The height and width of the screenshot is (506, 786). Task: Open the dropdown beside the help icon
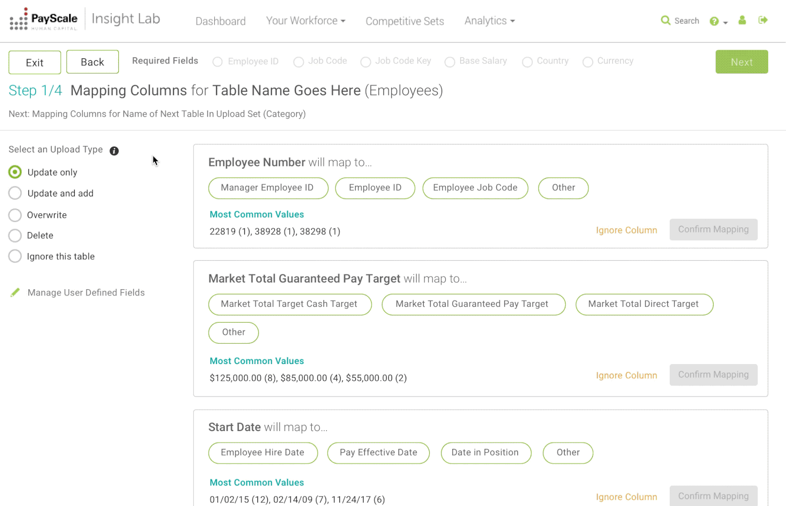725,23
